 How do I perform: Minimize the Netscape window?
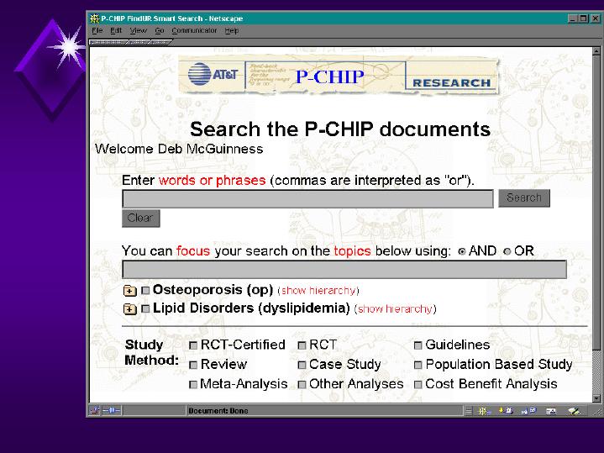[x=573, y=18]
